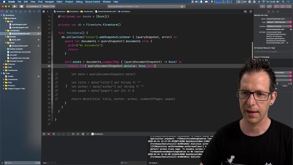Viewport: 293px width, 165px height.
Task: Open Location Relative to Group dropdown
Action: pyautogui.click(x=279, y=27)
